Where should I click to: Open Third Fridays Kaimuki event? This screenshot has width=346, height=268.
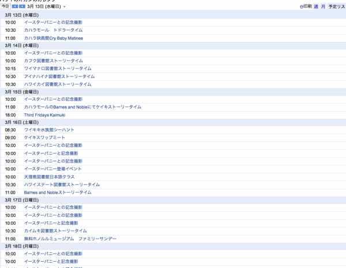pos(44,115)
